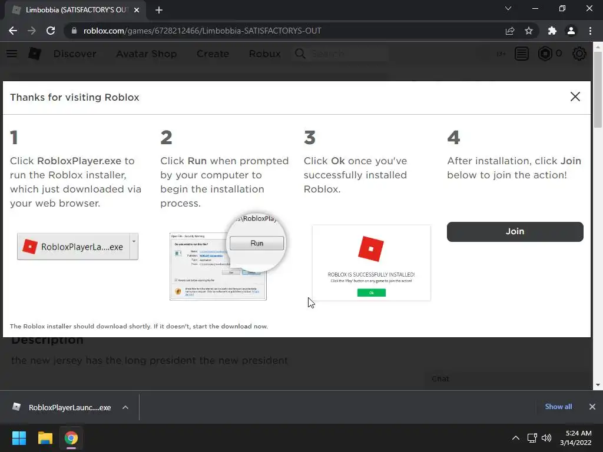This screenshot has height=452, width=603.
Task: Click the volume icon in the system tray
Action: [x=546, y=438]
